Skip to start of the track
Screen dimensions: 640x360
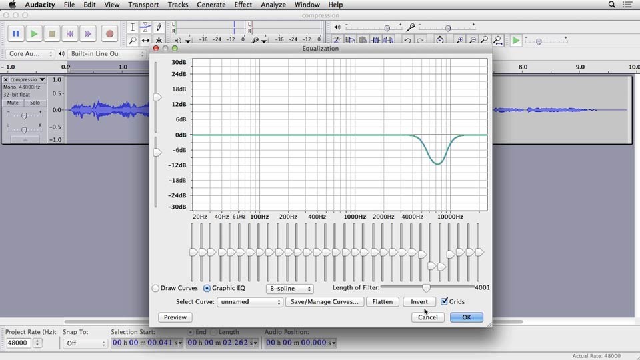(70, 34)
